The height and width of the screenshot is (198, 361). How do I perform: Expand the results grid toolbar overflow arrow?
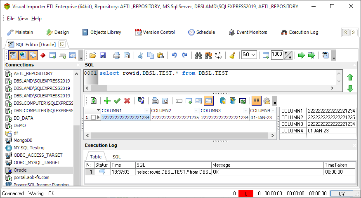pyautogui.click(x=275, y=101)
